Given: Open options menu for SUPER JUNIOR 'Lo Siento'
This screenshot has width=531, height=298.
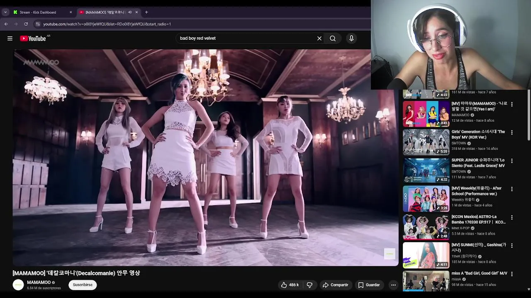Looking at the screenshot, I should (512, 161).
